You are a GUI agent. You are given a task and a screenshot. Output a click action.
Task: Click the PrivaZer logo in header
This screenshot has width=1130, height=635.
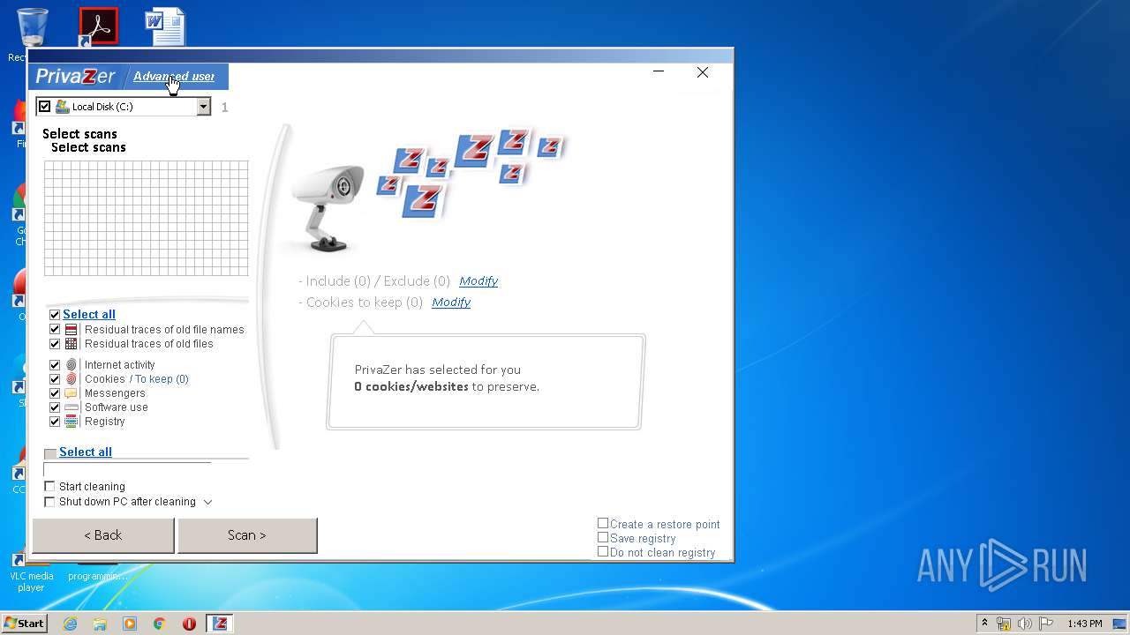click(x=75, y=77)
